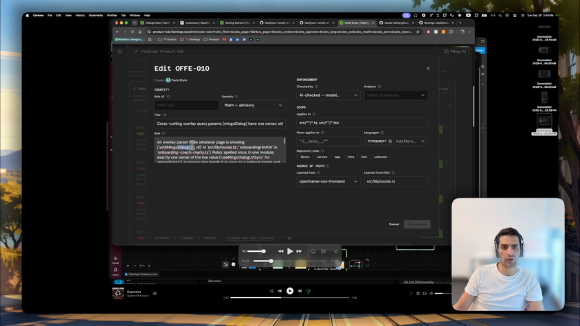The image size is (580, 326).
Task: Click the Save changes button
Action: coord(417,224)
